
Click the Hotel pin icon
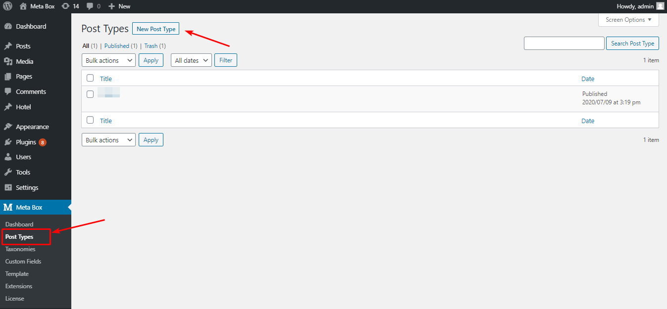point(8,107)
